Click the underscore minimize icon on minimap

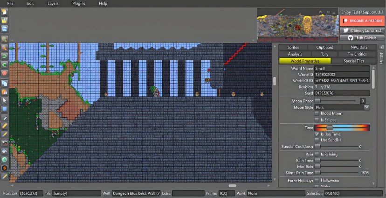click(334, 13)
